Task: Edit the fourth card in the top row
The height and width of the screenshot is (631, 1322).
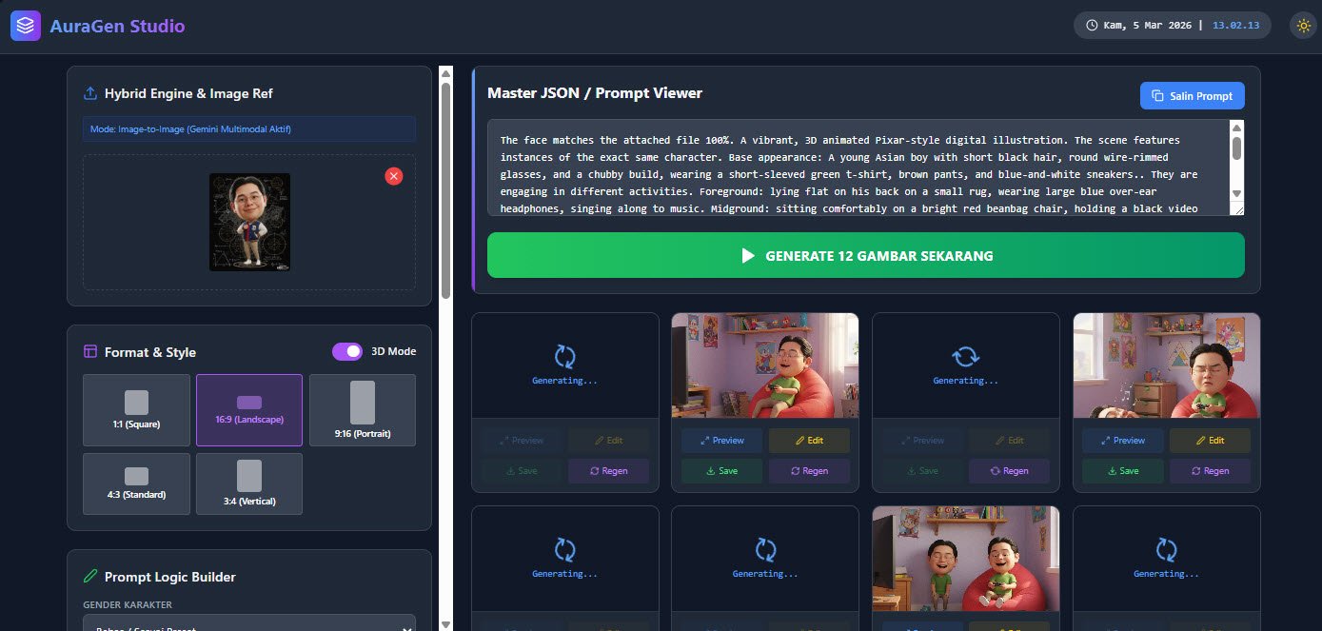Action: point(1210,441)
